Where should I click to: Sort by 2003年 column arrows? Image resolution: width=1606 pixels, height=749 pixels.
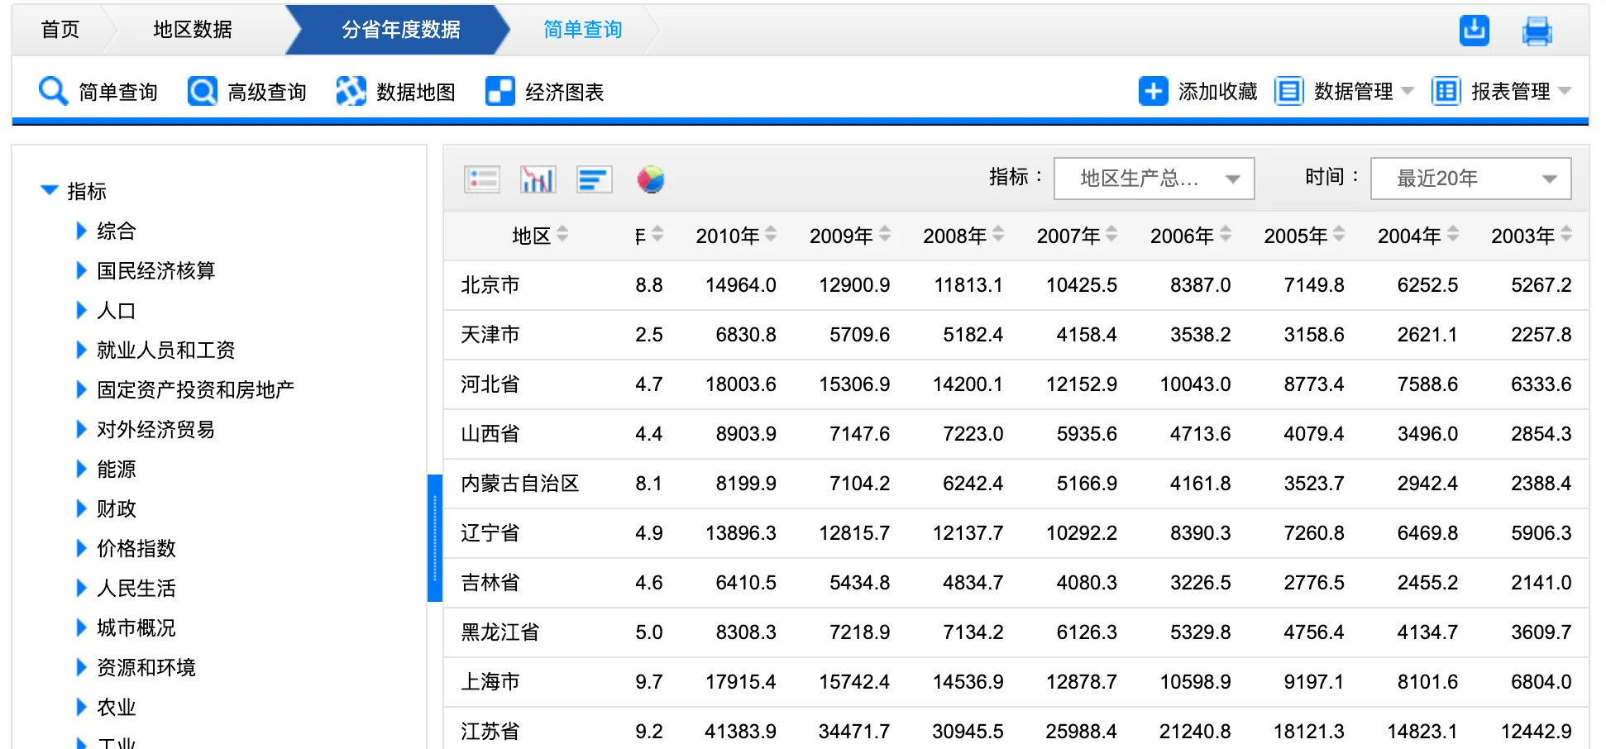click(1566, 234)
